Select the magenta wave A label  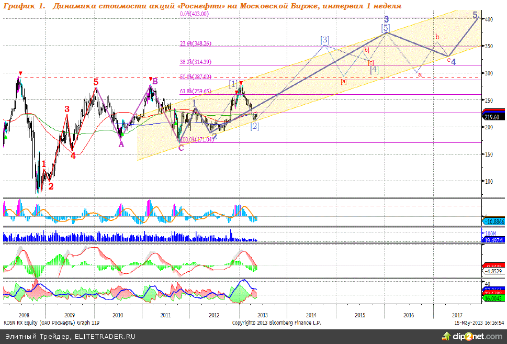coord(121,145)
